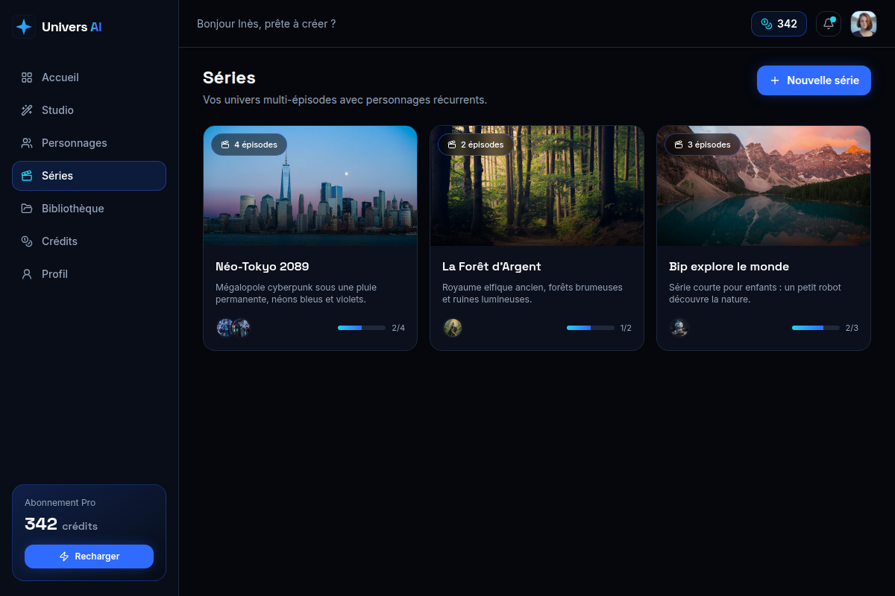Go to the Profil page
895x596 pixels.
[x=89, y=274]
